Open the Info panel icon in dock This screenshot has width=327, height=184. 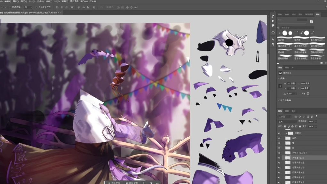(x=273, y=33)
